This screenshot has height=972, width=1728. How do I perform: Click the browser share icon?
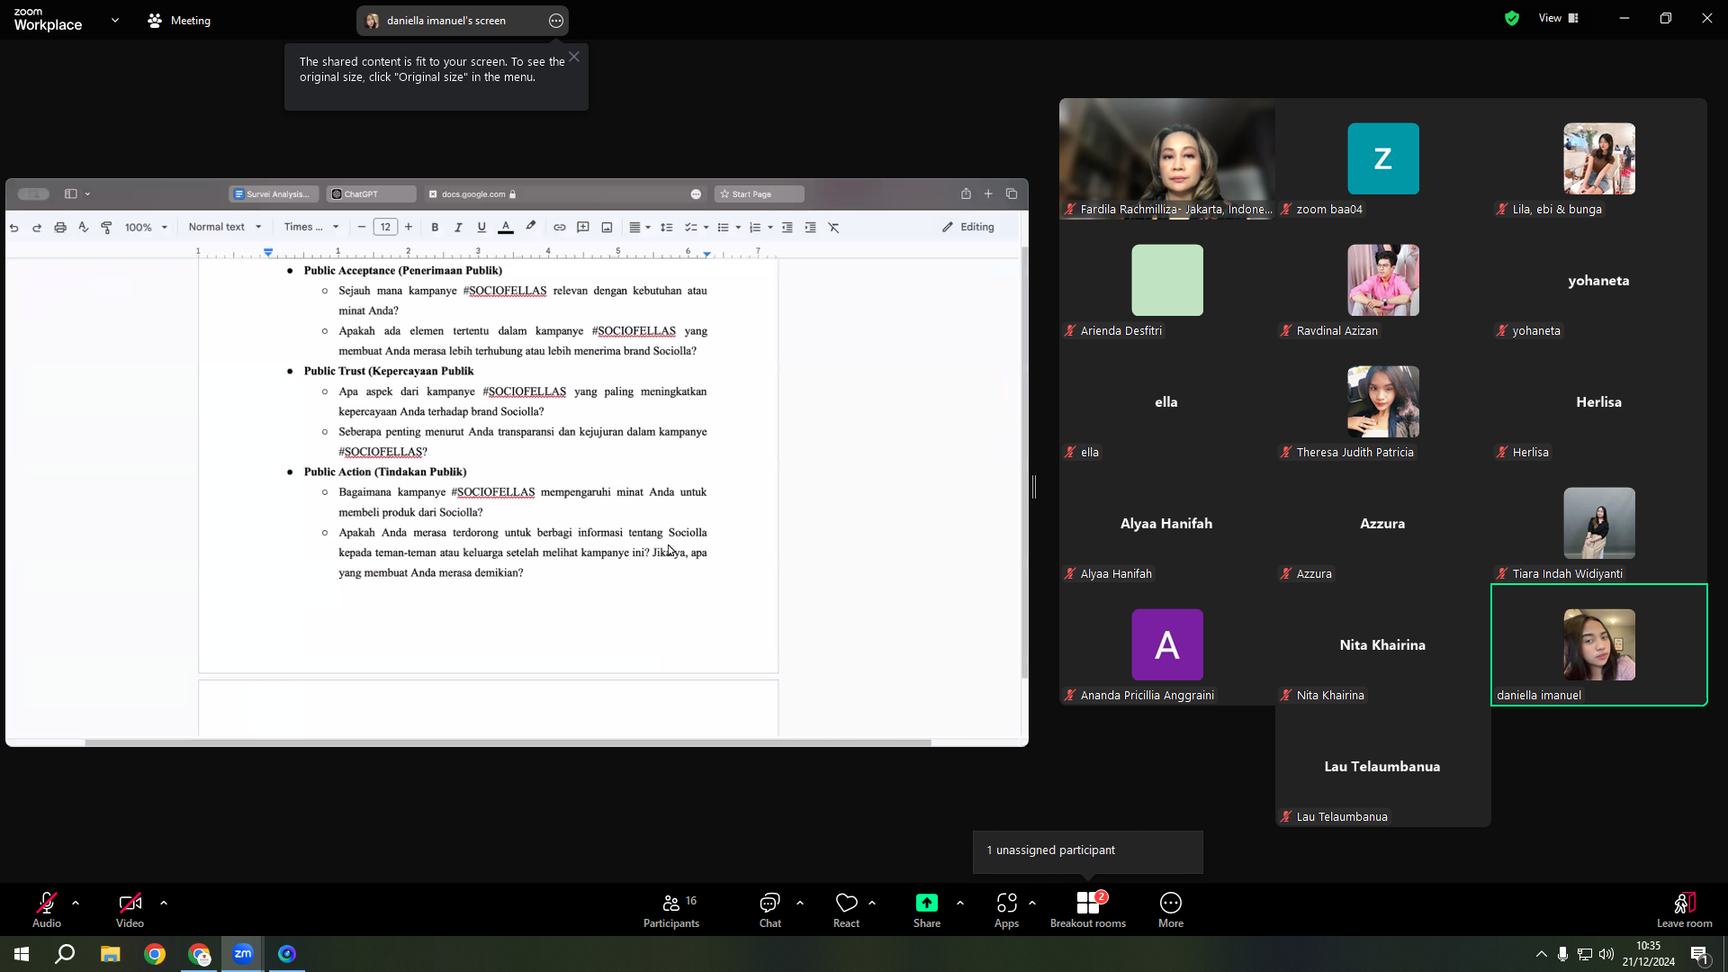966,193
